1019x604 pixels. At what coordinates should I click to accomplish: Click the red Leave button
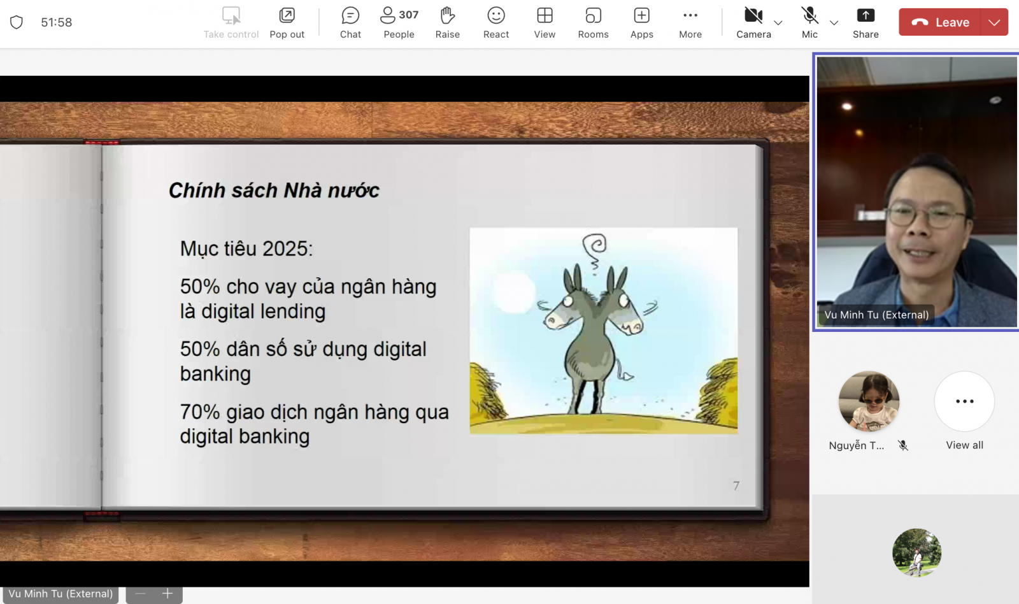point(940,22)
